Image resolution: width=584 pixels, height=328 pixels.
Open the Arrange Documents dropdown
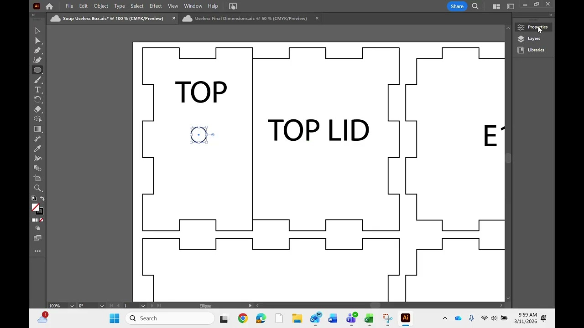(x=496, y=6)
